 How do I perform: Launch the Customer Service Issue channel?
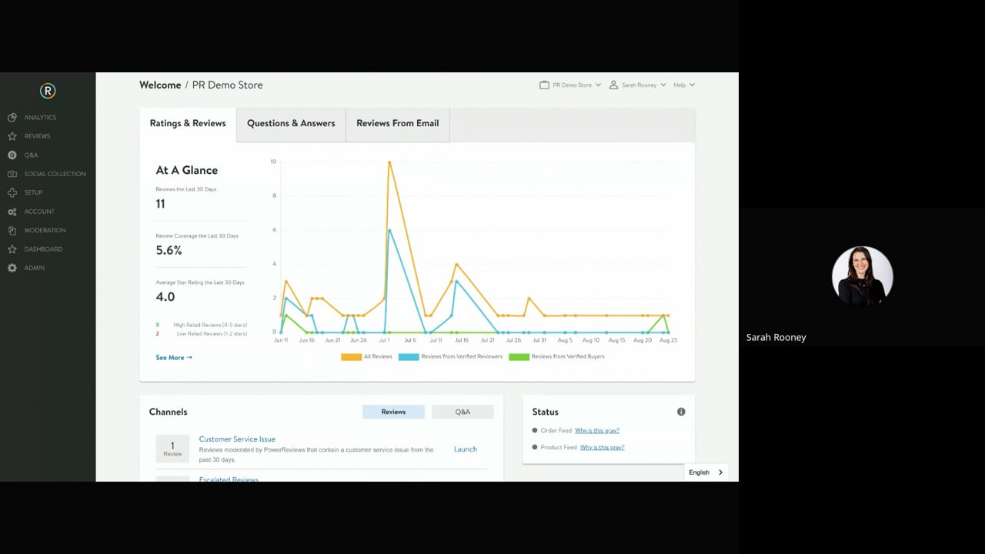click(x=466, y=449)
